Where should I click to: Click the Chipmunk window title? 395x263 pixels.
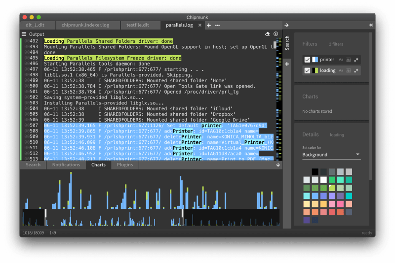point(197,17)
